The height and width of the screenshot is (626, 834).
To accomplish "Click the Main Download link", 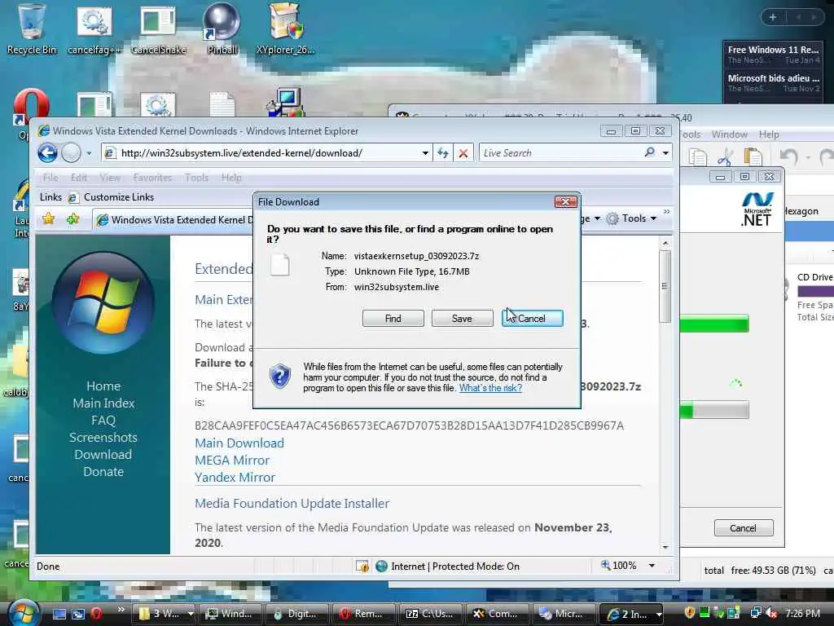I will click(239, 443).
